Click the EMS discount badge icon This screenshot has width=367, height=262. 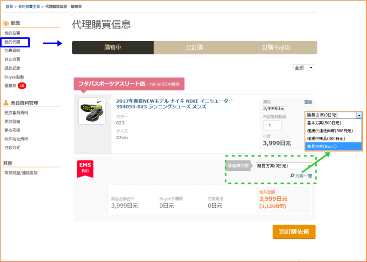[85, 169]
